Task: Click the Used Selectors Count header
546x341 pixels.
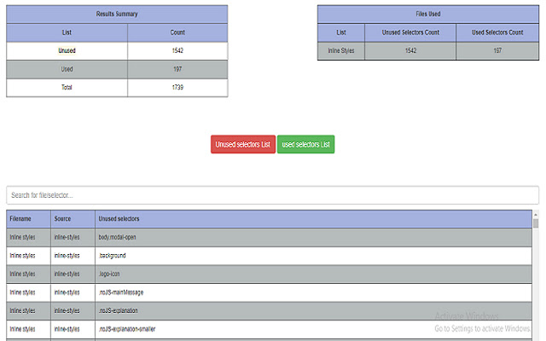Action: pos(497,32)
